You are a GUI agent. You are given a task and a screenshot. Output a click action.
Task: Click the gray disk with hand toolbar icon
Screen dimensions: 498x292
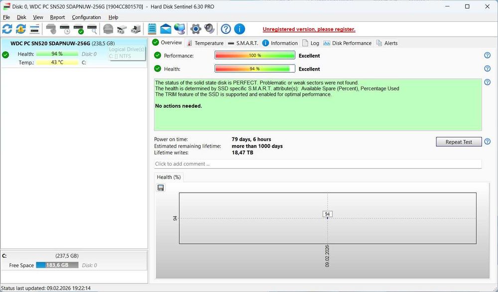click(51, 29)
